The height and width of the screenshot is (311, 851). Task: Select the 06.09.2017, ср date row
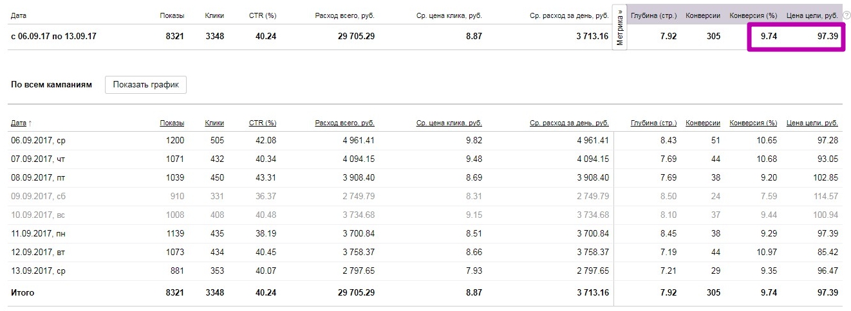pyautogui.click(x=38, y=140)
